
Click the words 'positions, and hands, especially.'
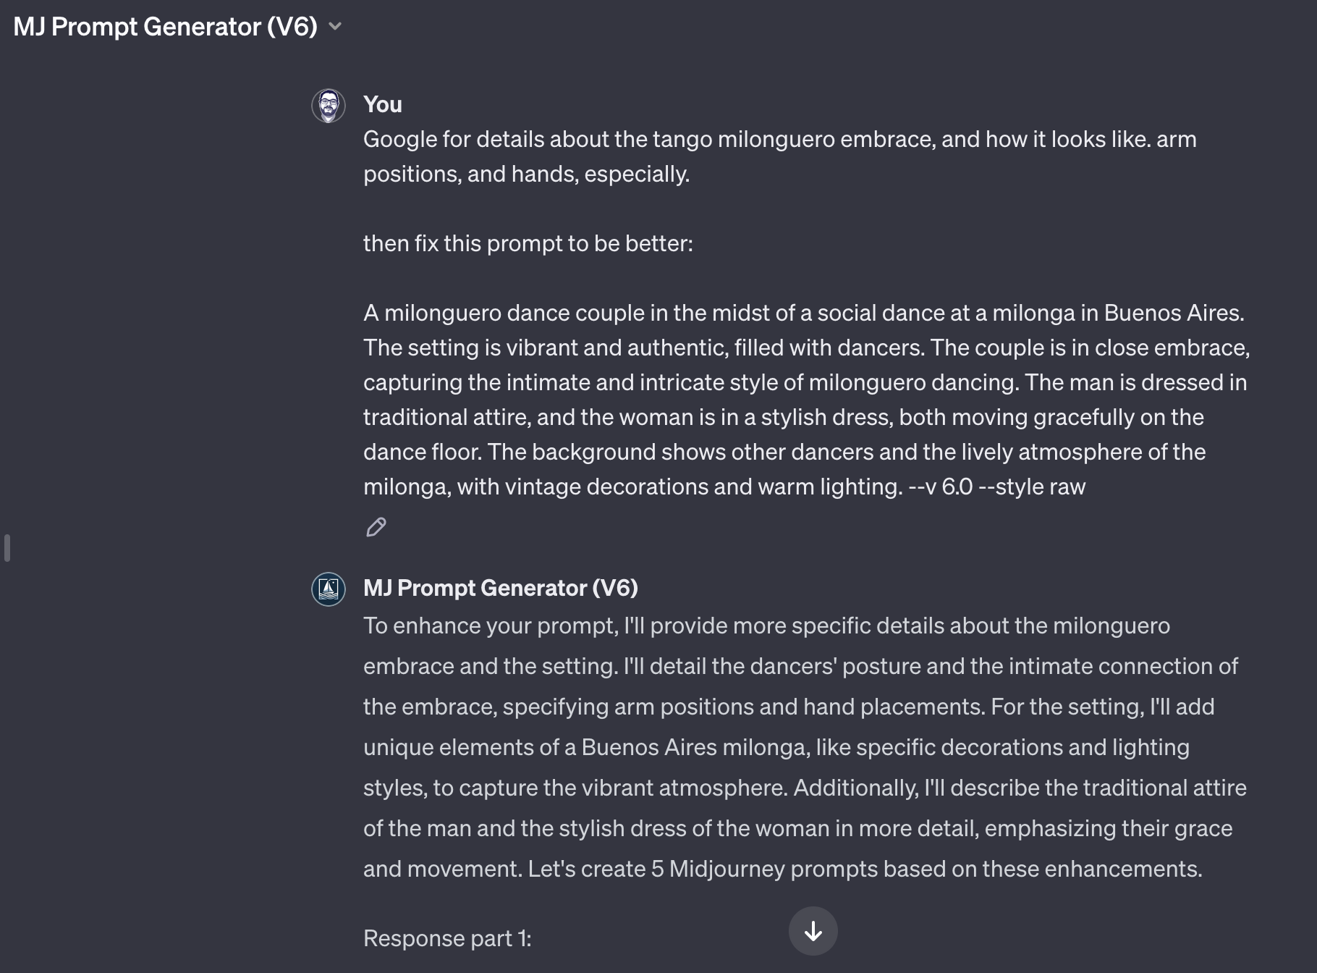pos(527,174)
